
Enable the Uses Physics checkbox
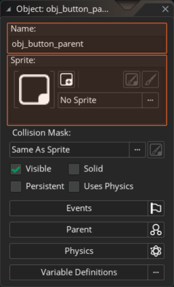coord(74,186)
